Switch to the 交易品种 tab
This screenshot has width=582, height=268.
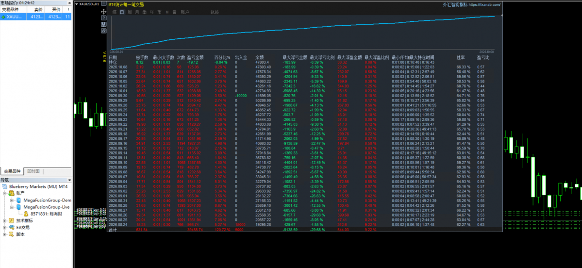pos(12,171)
